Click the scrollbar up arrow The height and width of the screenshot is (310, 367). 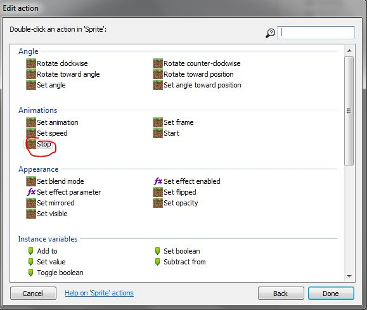349,51
